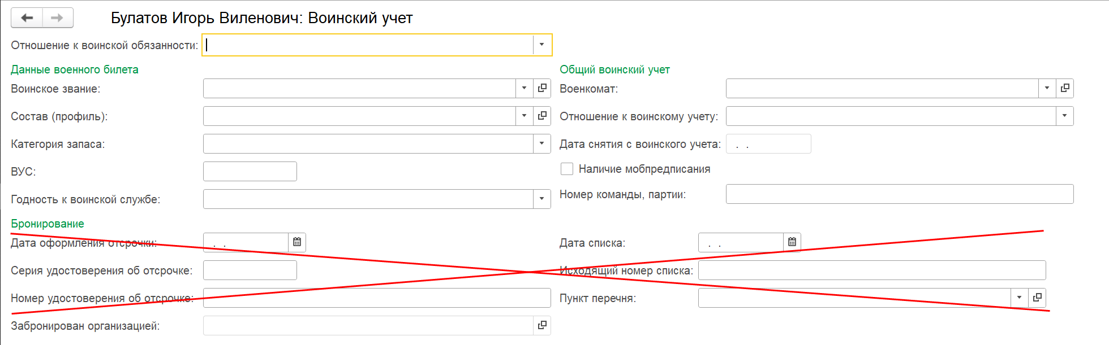Click the ВУС input field
1109x345 pixels.
click(x=250, y=171)
